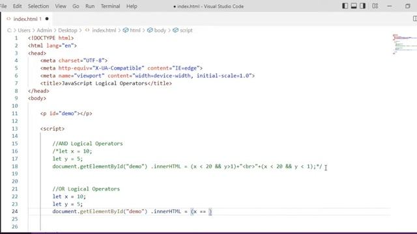This screenshot has height=234, width=417.
Task: Toggle the primary side bar layout icon
Action: (x=345, y=6)
